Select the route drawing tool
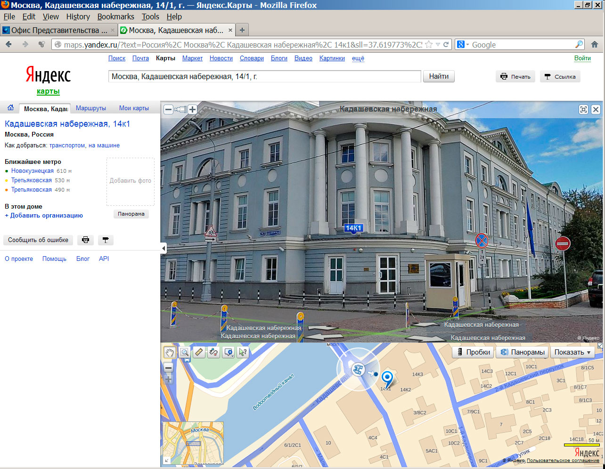 (x=213, y=352)
